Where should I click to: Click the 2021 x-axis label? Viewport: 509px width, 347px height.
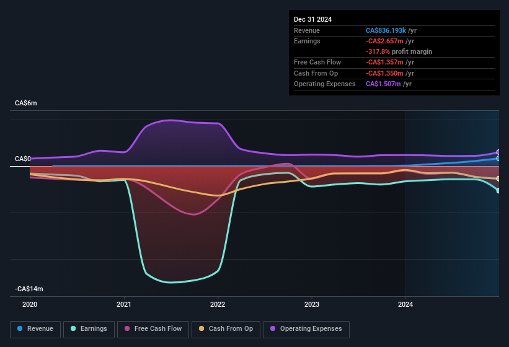(x=123, y=304)
